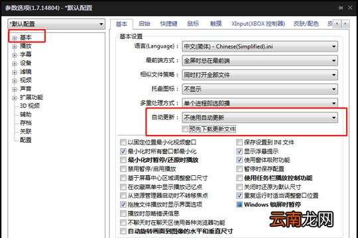Open the 多重处理方式 dropdown
Image resolution: width=358 pixels, height=238 pixels.
260,103
